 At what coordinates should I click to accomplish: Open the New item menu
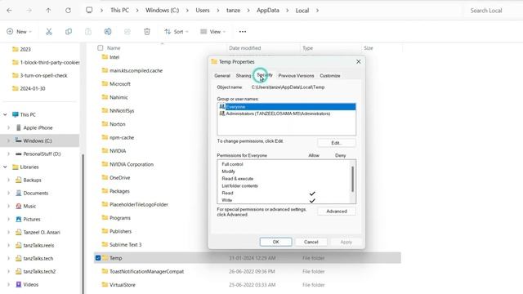pos(19,32)
